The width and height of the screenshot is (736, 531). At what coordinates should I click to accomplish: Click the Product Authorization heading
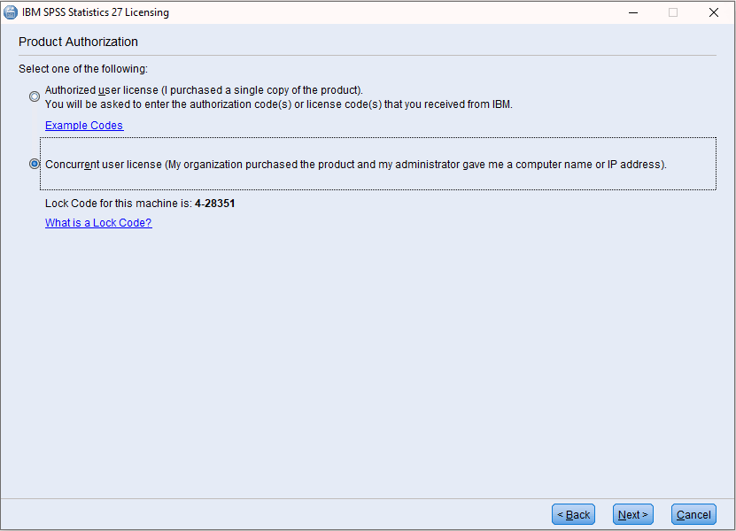(78, 42)
